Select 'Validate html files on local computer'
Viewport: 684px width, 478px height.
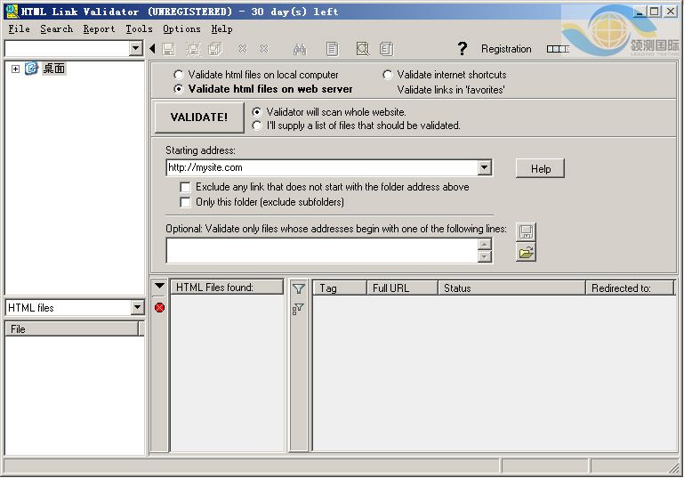click(179, 75)
